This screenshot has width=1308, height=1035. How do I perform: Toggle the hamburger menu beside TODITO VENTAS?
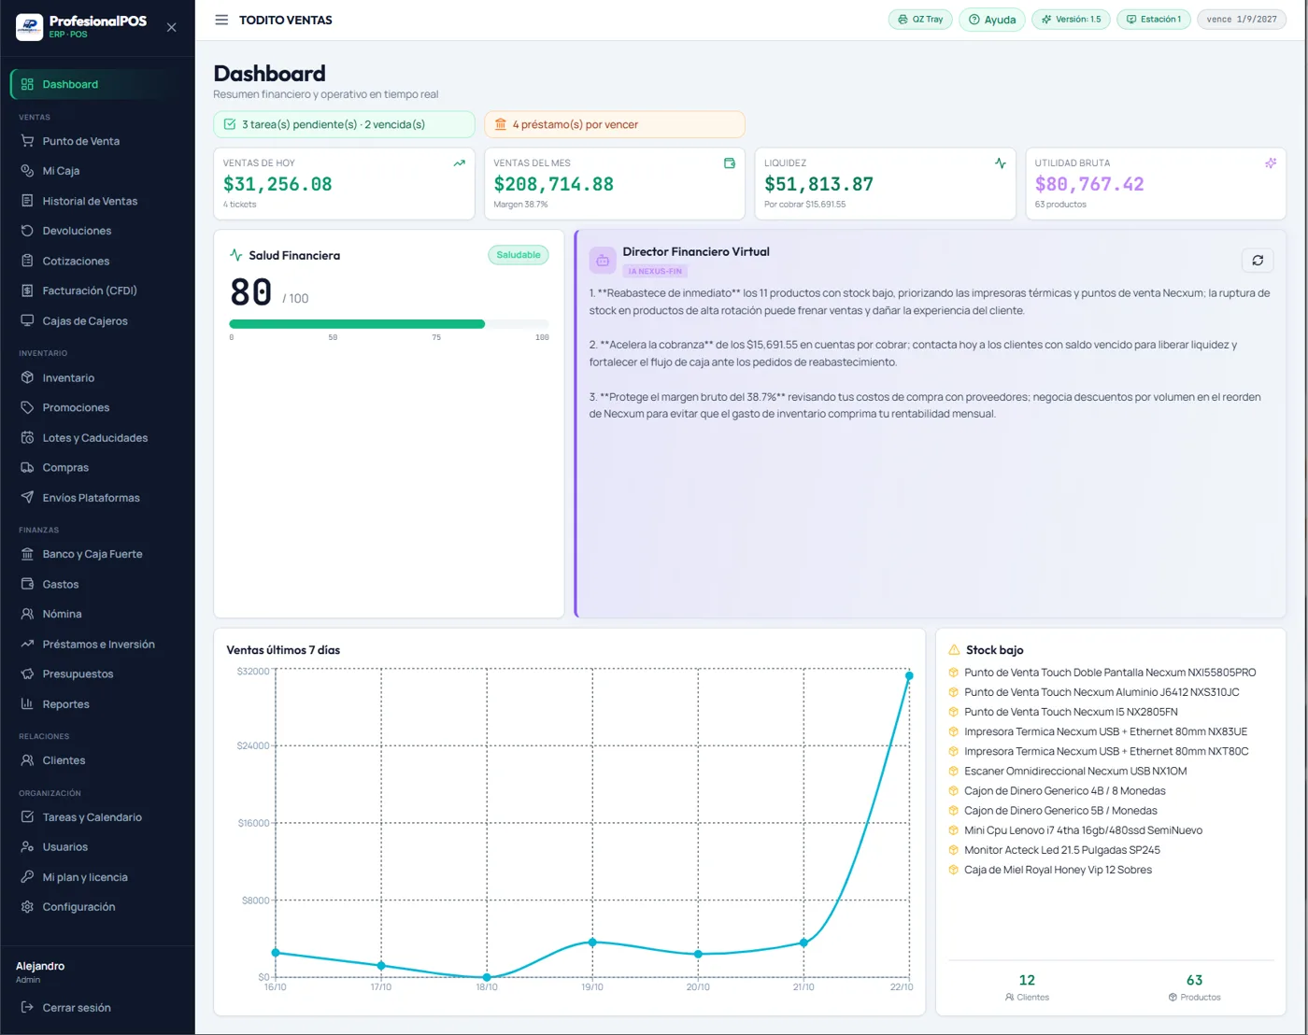[221, 20]
